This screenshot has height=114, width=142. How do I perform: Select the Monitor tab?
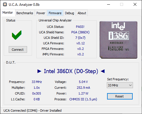[x=8, y=12]
